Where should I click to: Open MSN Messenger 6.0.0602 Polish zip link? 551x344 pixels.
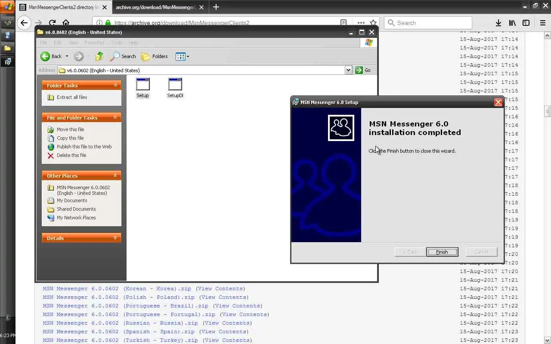click(118, 297)
